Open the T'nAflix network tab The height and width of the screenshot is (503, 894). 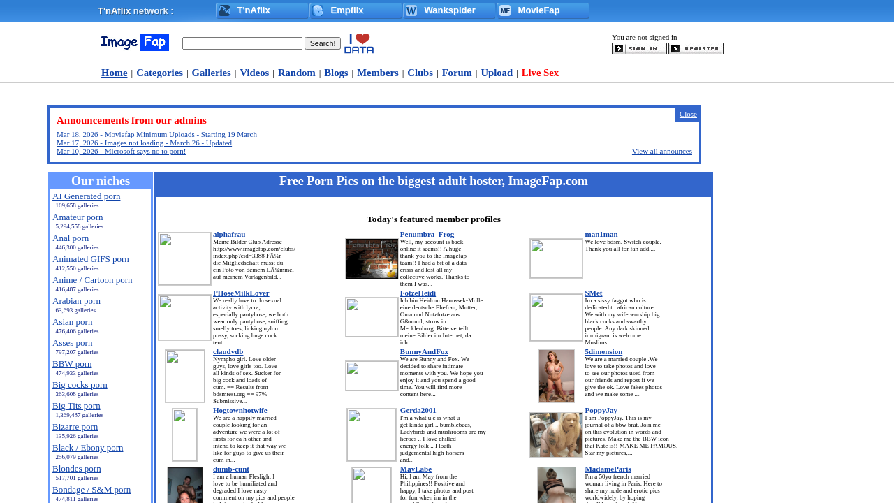click(263, 10)
